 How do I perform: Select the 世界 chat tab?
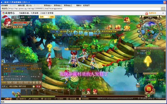click(x=9, y=83)
